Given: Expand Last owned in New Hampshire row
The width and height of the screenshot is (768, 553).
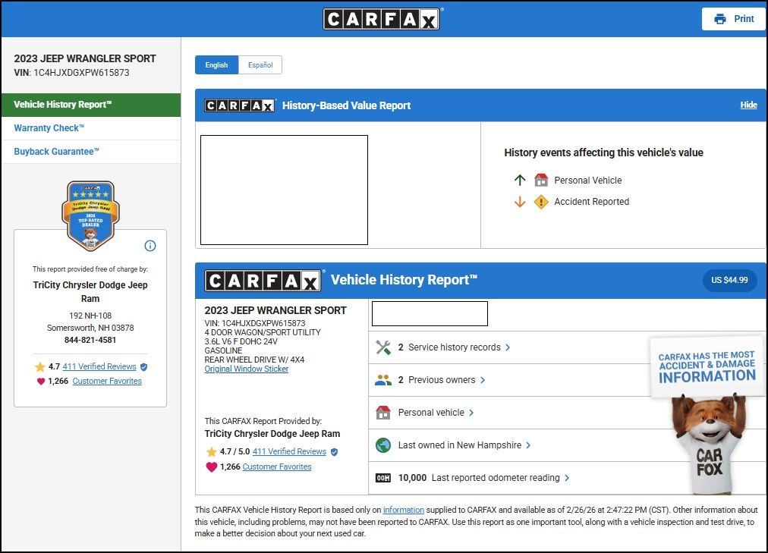Looking at the screenshot, I should (464, 445).
